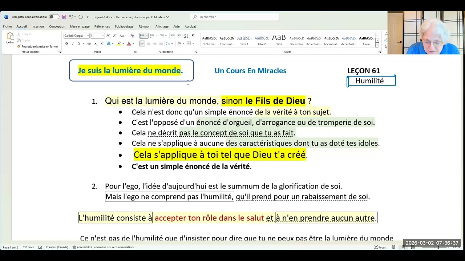Open the file name save-status dropdown
Screen dimensions: 465x261
167,17
